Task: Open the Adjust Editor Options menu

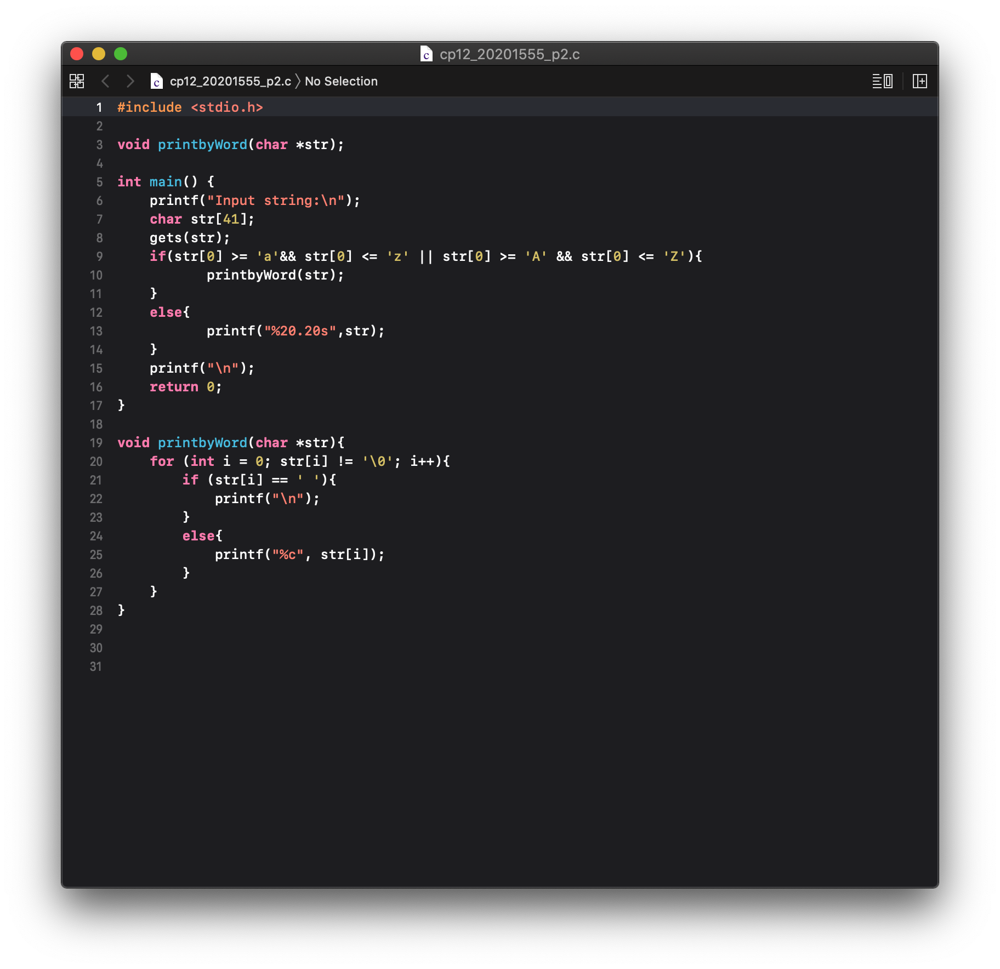Action: pos(882,81)
